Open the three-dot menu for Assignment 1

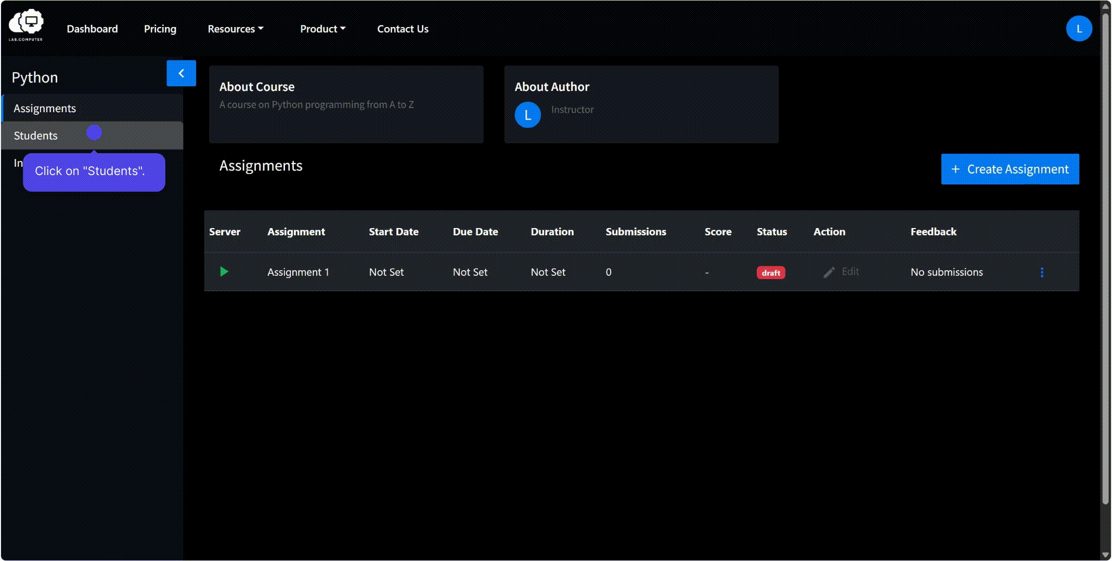pos(1042,272)
